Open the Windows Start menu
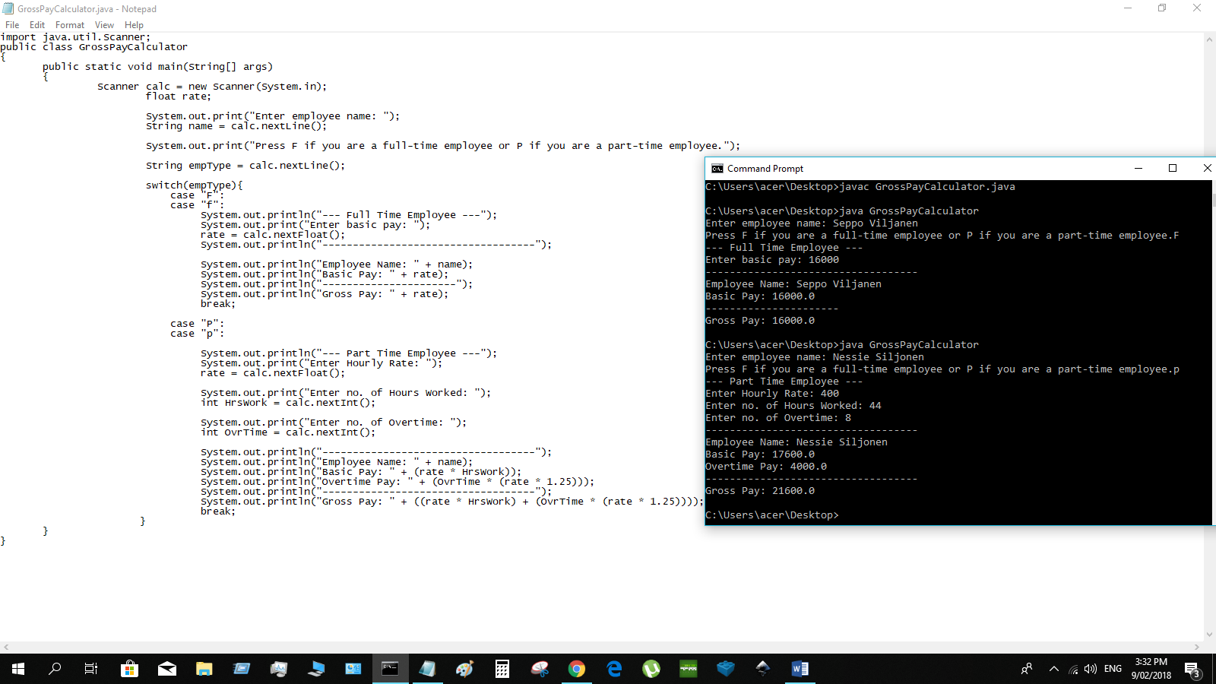 18,669
